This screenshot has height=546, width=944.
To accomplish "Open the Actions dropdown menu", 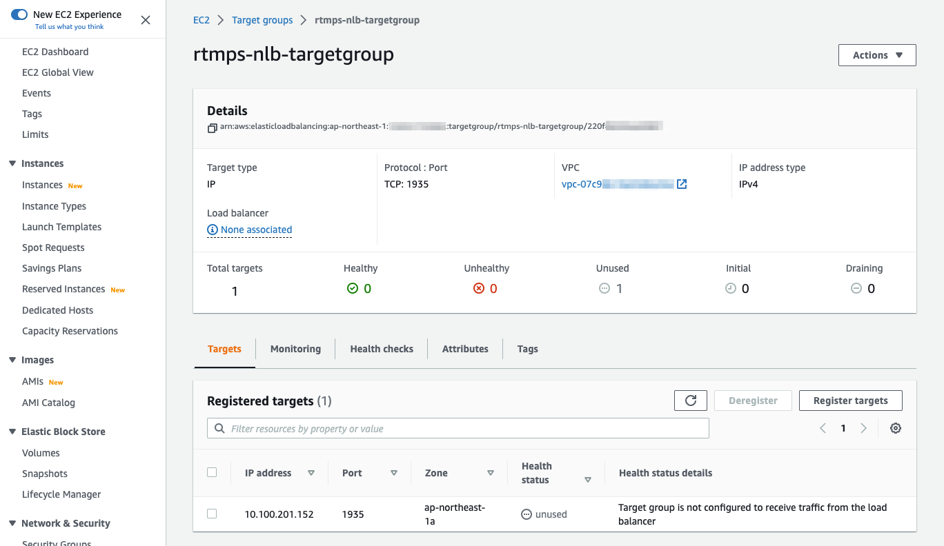I will 877,55.
